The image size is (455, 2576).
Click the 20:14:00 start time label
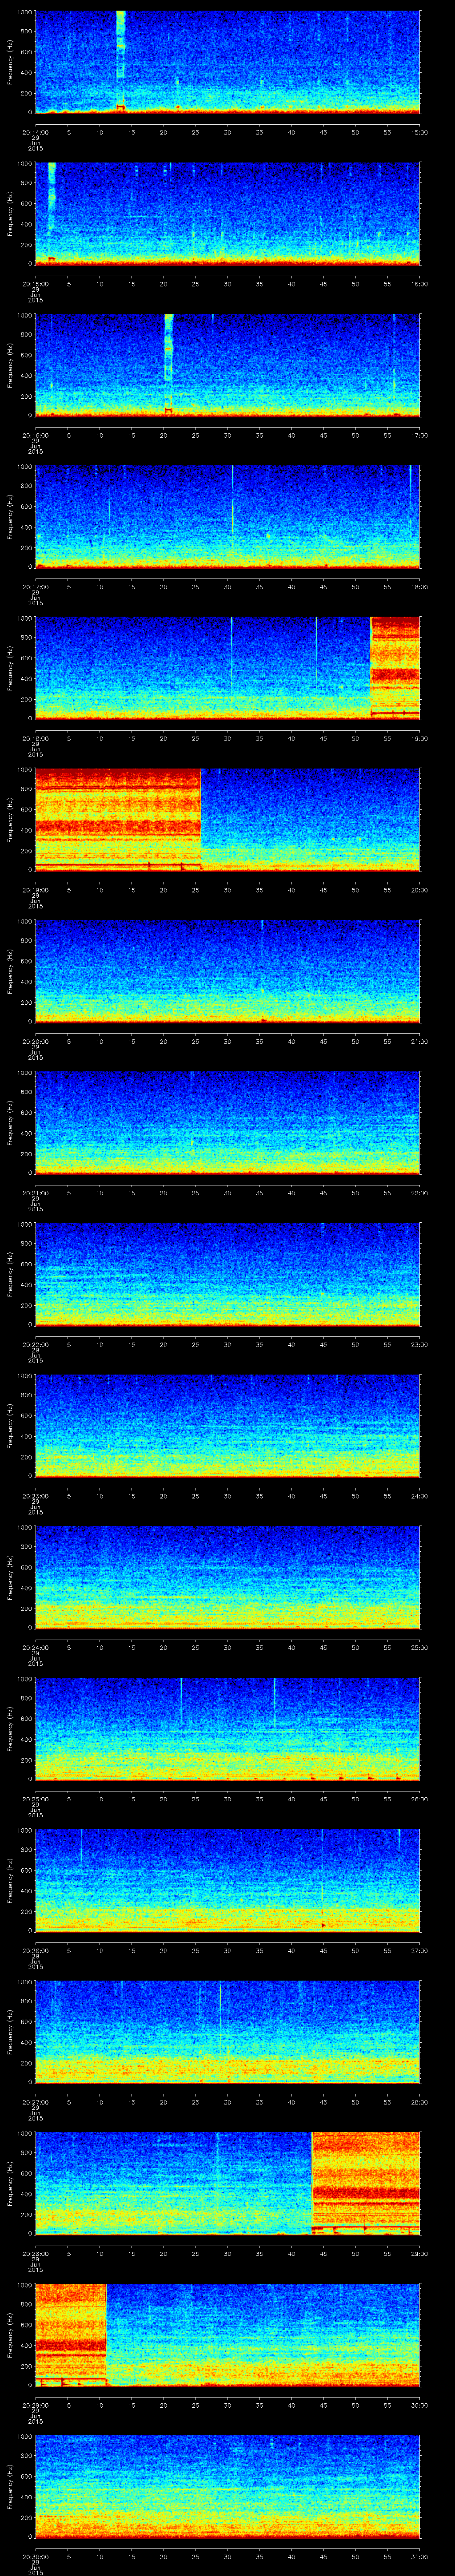point(35,132)
